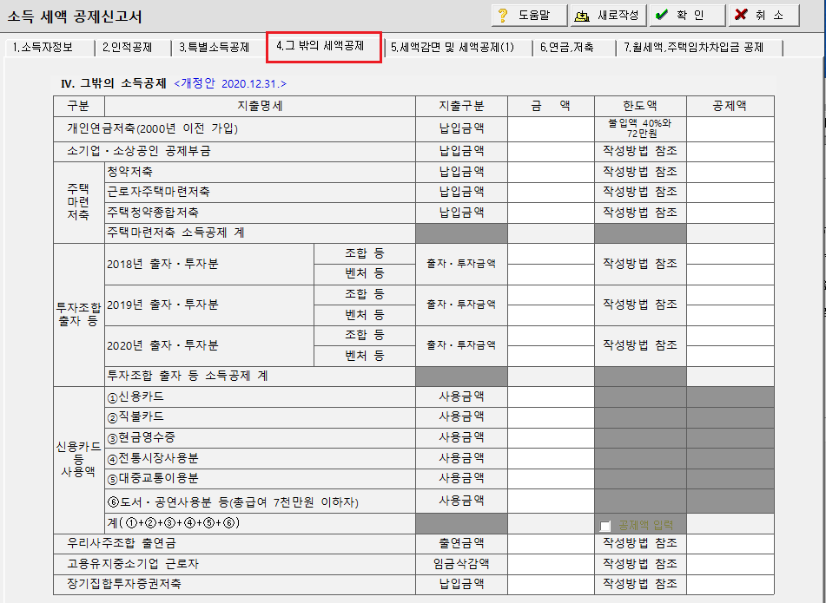Screen dimensions: 826x603
Task: Cancel with the 취소 button
Action: point(764,16)
